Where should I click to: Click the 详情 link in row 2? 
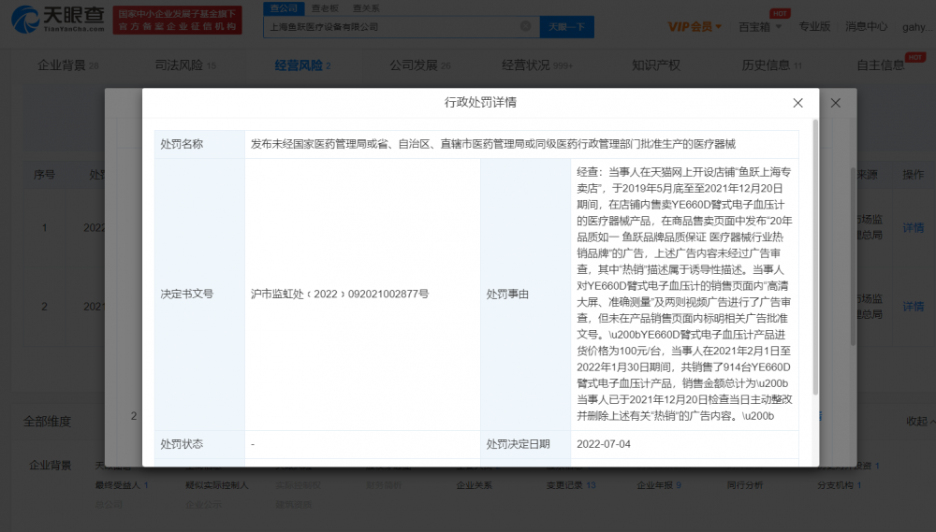[913, 306]
